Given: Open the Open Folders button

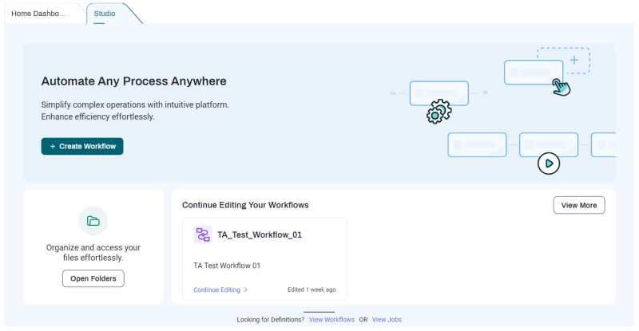Looking at the screenshot, I should [93, 278].
